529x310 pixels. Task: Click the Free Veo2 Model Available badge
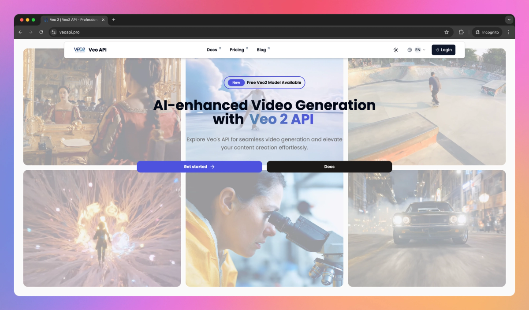pos(264,82)
